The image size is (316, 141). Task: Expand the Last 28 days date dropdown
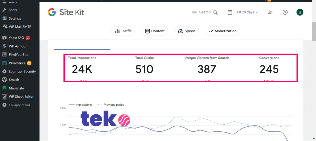(x=243, y=12)
